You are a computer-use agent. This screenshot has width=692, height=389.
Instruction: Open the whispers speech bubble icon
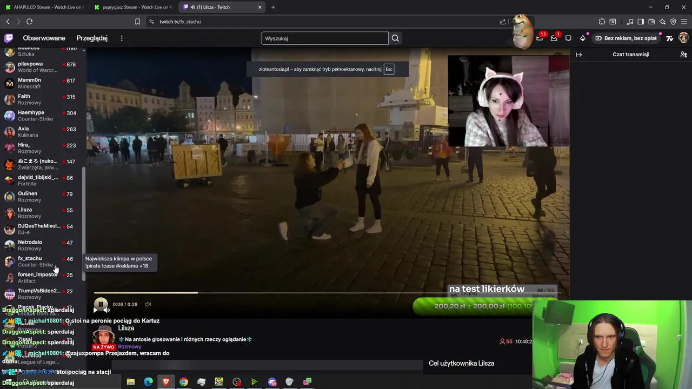click(568, 38)
